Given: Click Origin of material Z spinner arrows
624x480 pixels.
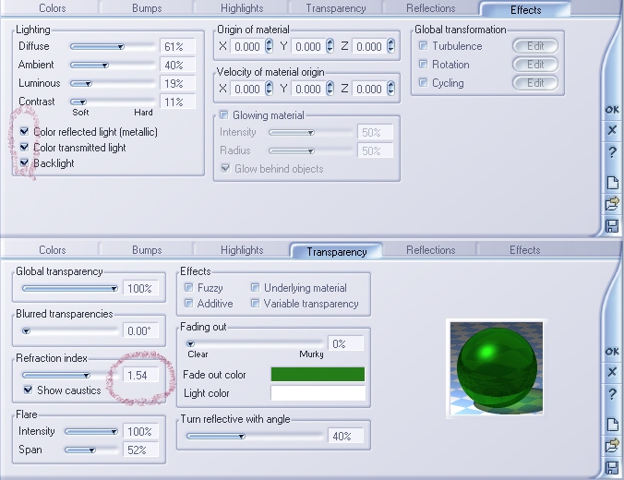Looking at the screenshot, I should (x=390, y=46).
